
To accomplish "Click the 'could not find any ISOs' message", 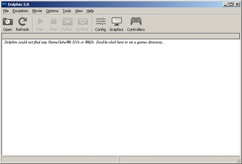I will click(x=85, y=42).
